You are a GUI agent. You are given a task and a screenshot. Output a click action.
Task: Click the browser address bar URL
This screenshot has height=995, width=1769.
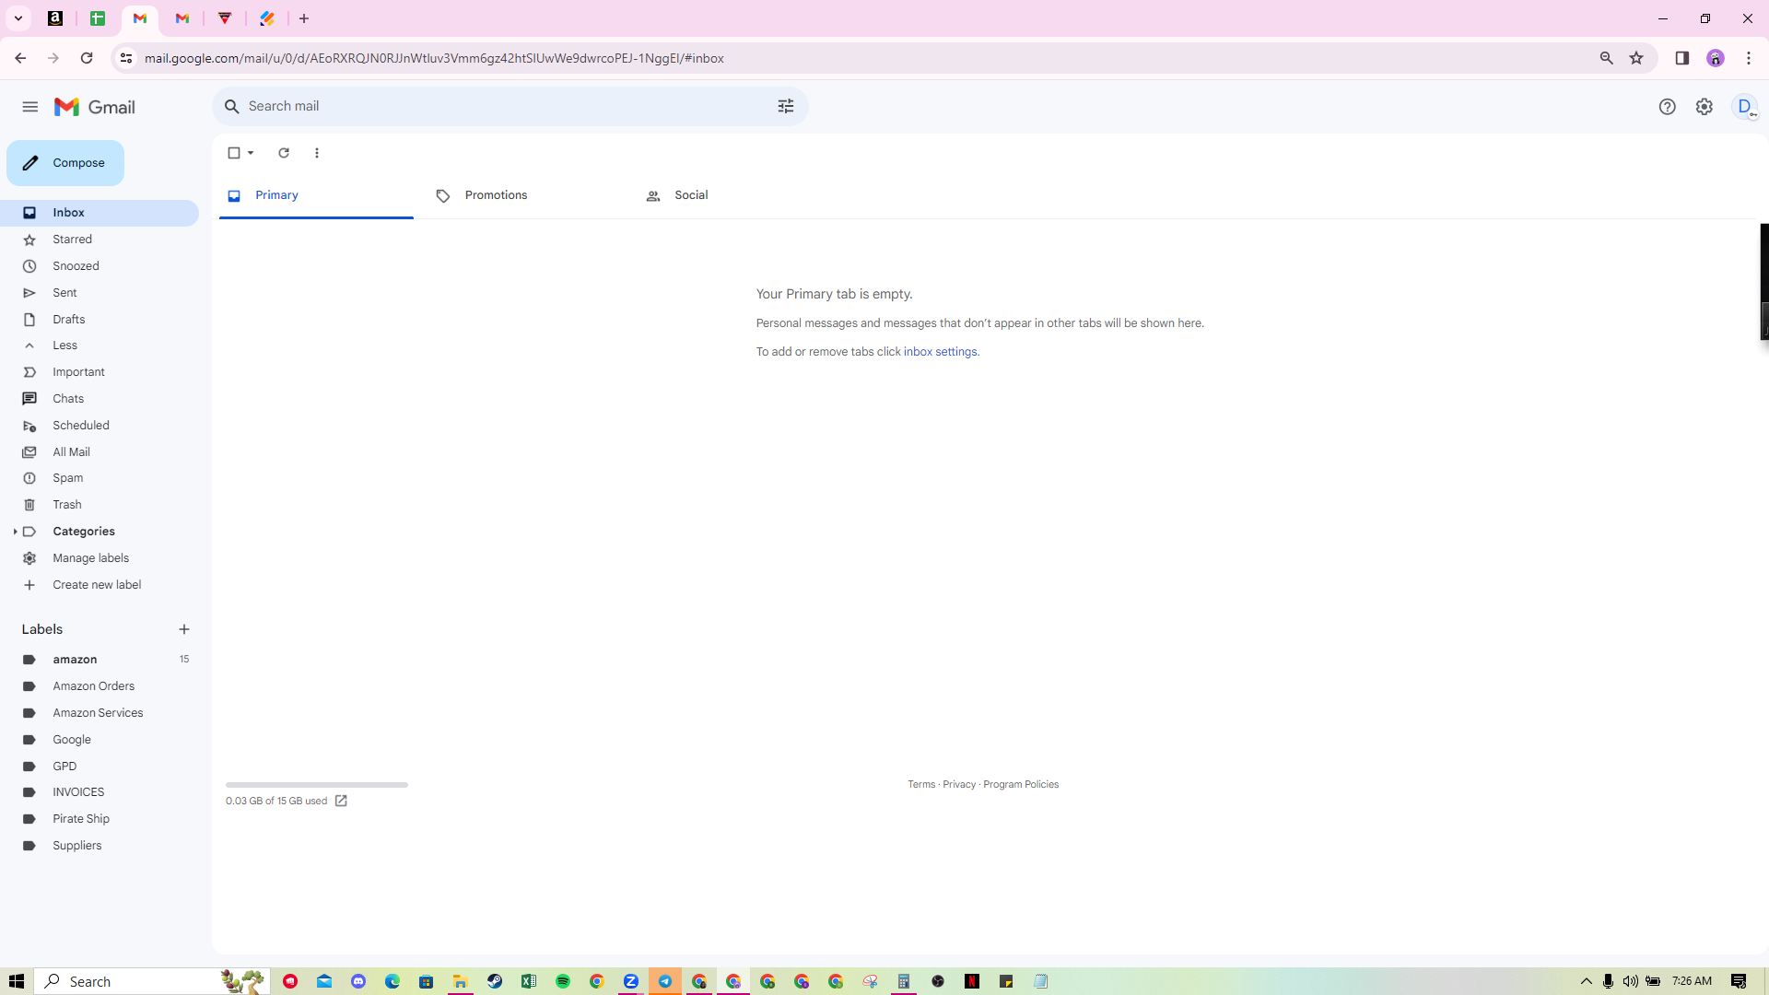click(434, 58)
